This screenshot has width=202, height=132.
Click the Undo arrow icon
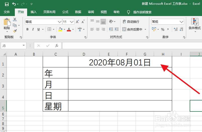14,4
